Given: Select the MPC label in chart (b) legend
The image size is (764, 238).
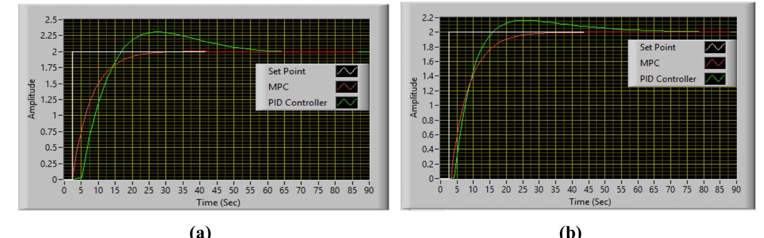Looking at the screenshot, I should [649, 63].
